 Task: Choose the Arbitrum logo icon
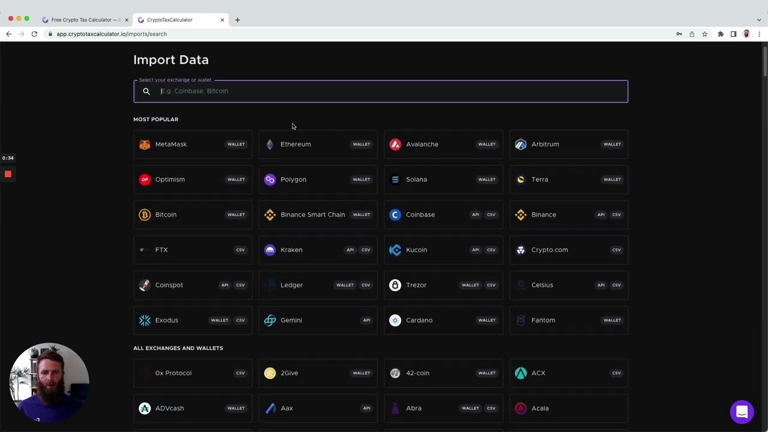click(521, 144)
